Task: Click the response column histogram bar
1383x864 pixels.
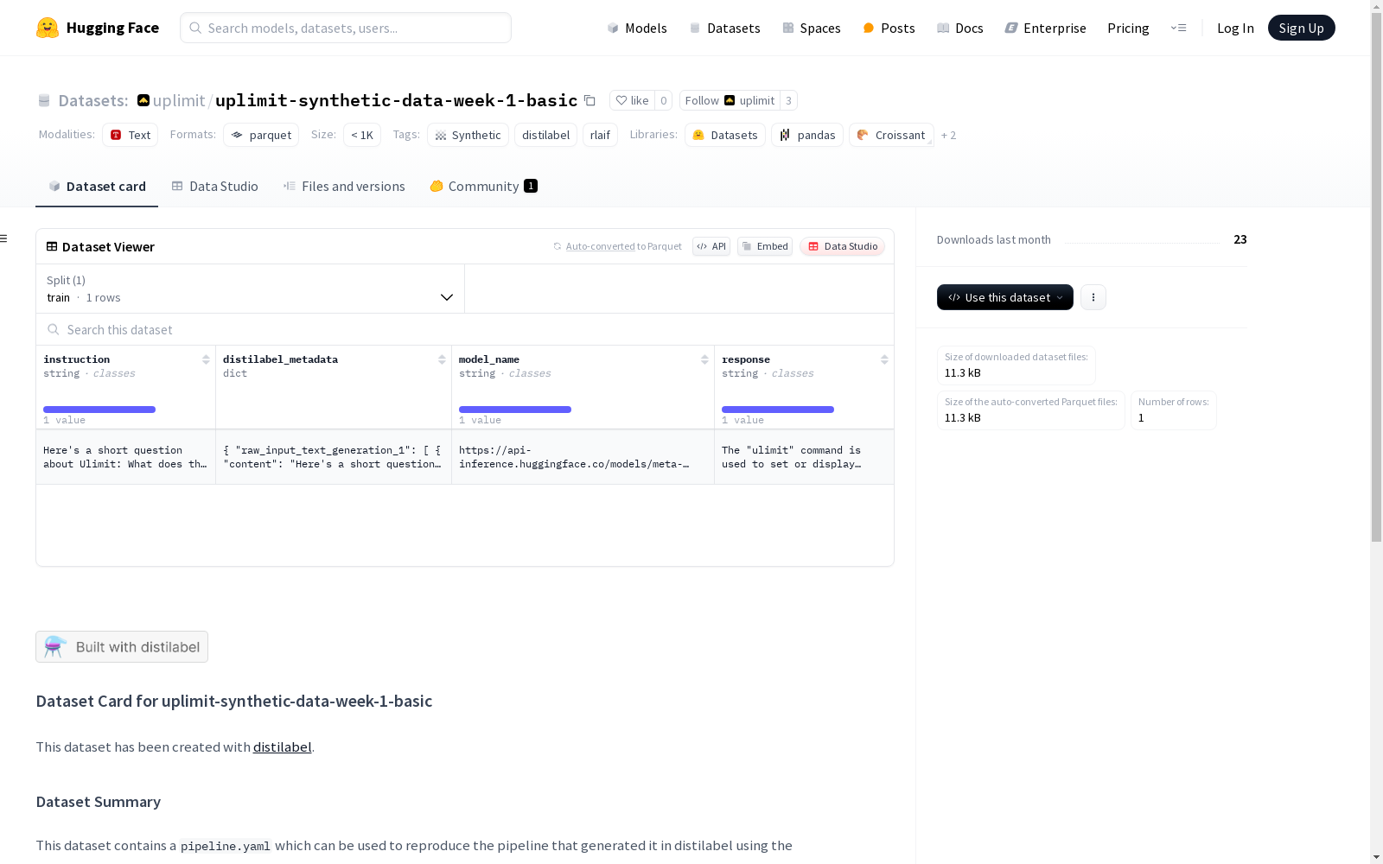Action: [x=778, y=410]
